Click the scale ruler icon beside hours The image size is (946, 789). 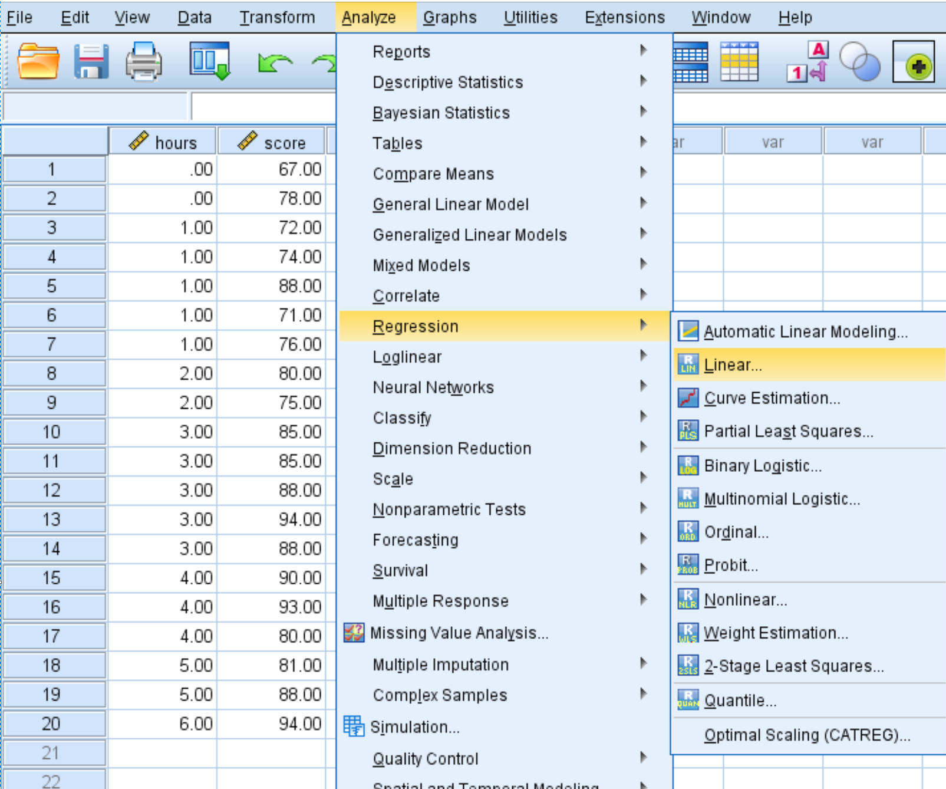click(x=139, y=141)
